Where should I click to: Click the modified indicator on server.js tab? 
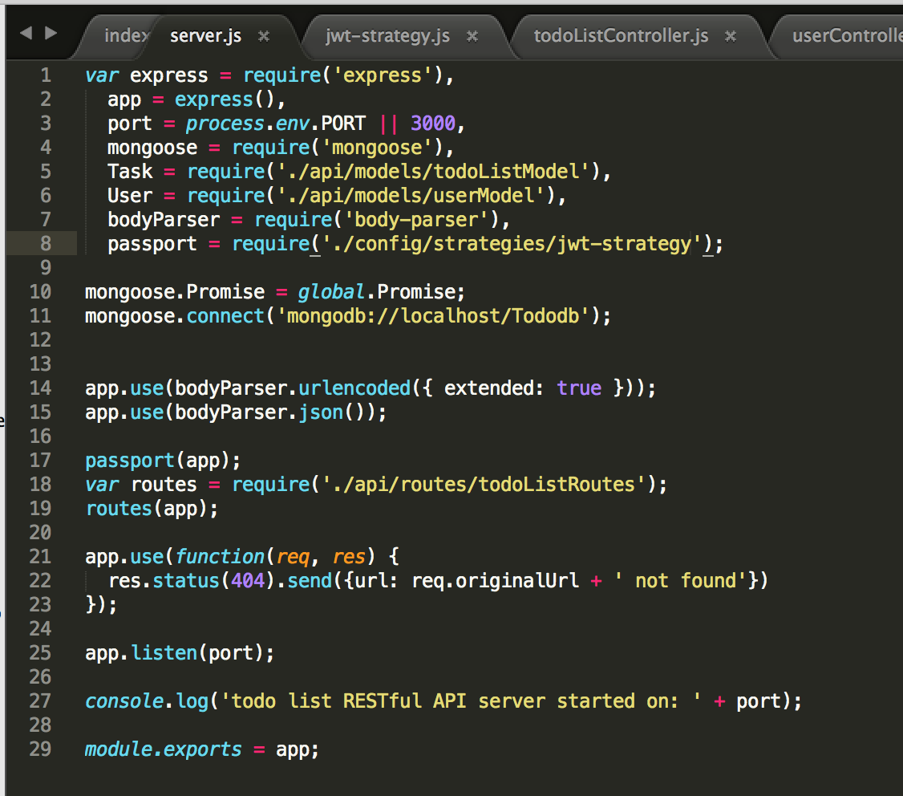(x=262, y=35)
